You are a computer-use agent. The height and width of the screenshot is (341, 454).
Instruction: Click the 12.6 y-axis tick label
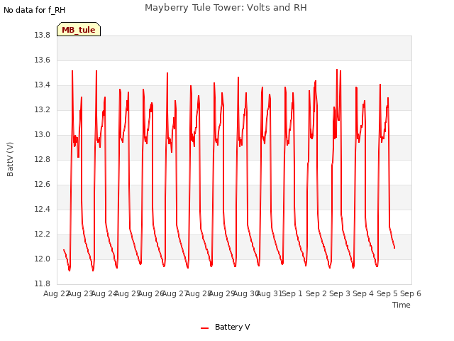point(43,185)
